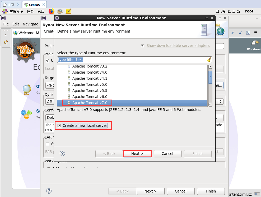
Task: Click Cancel in Dynamic Web Project wizard
Action: [x=181, y=191]
